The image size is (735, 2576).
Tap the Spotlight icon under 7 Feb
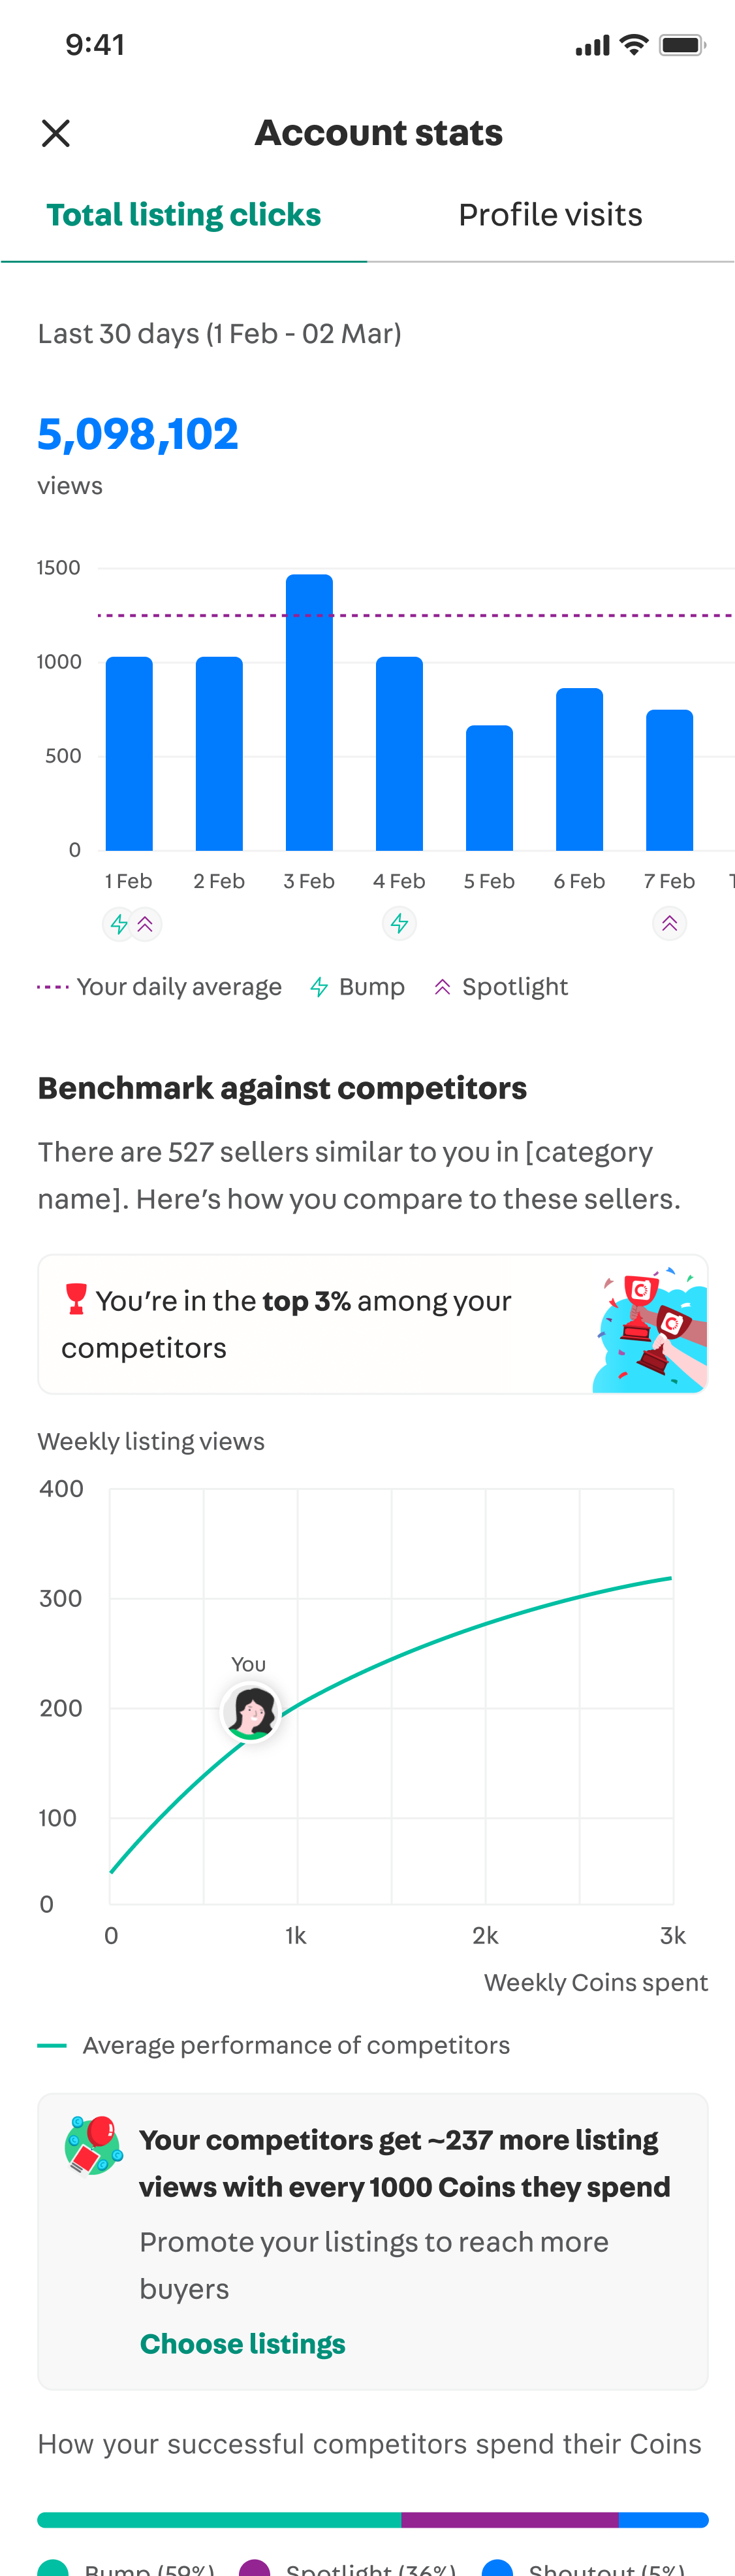click(669, 923)
